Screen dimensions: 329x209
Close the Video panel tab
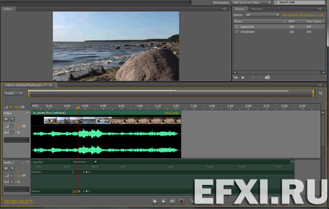pyautogui.click(x=14, y=9)
